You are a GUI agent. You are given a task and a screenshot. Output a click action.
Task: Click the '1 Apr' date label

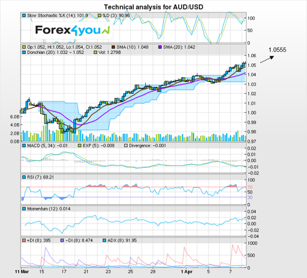[187, 272]
